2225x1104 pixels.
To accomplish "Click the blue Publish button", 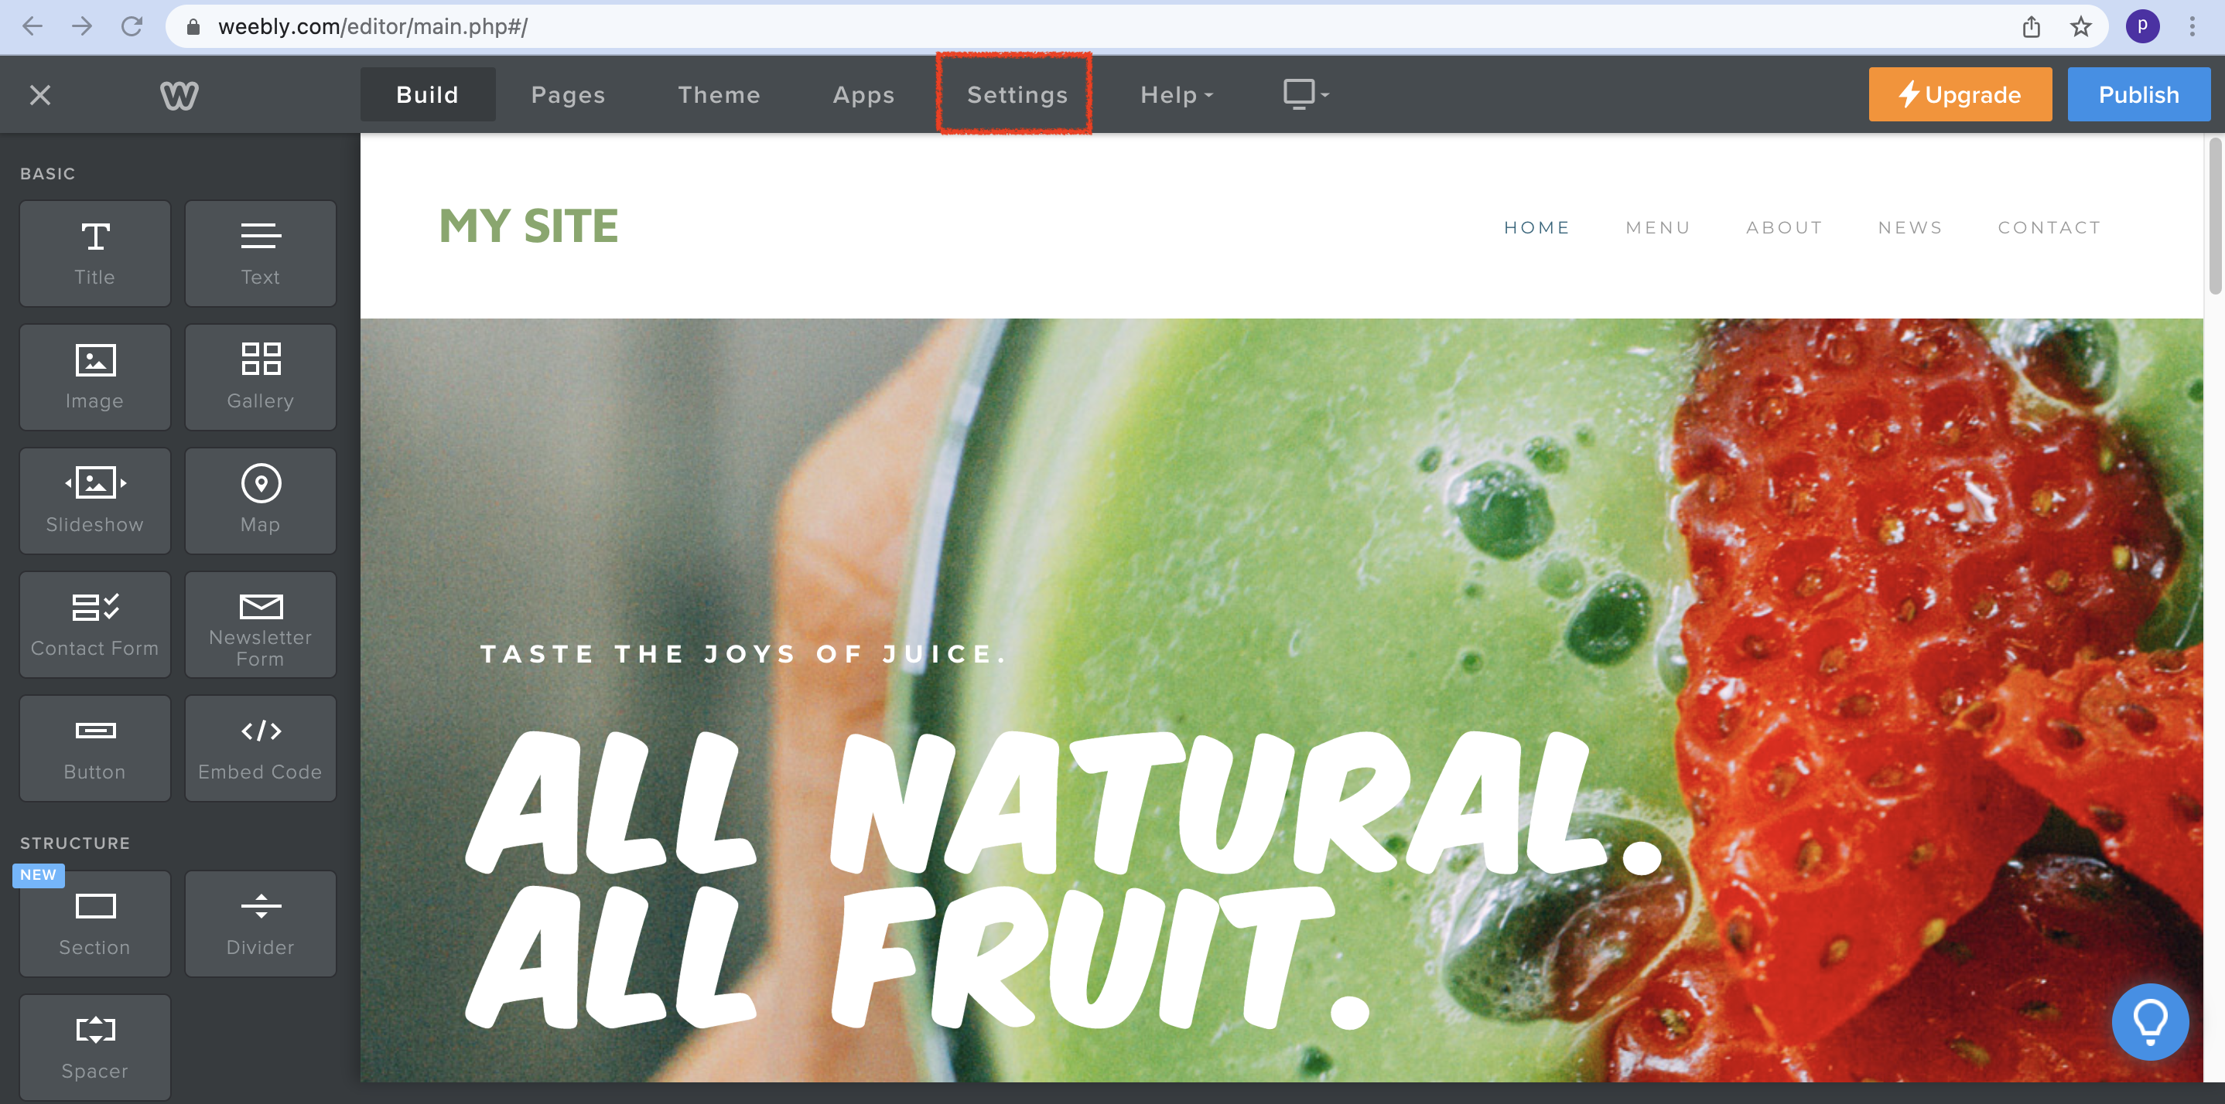I will tap(2138, 94).
